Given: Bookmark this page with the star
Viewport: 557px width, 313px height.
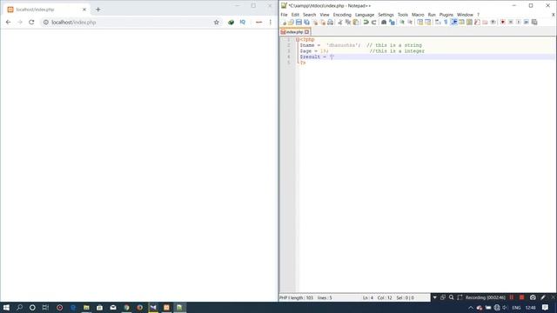Looking at the screenshot, I should pos(217,22).
